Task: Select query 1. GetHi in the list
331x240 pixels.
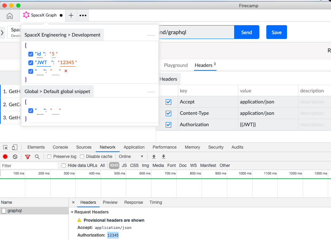Action: (x=11, y=91)
